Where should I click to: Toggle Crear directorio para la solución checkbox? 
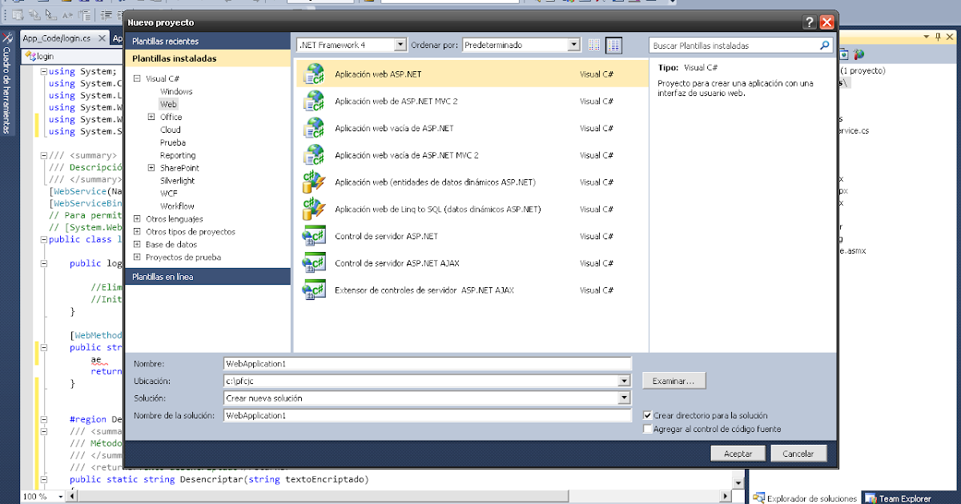pyautogui.click(x=647, y=415)
